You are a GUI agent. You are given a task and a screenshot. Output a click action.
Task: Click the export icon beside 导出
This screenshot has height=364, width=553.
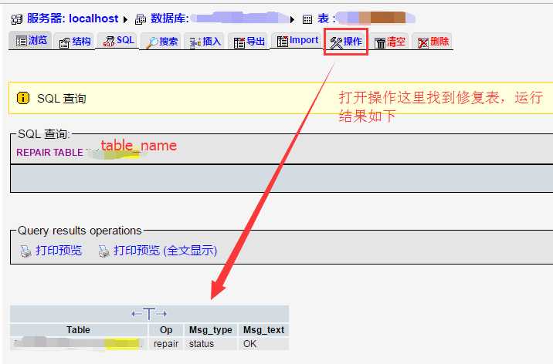[x=239, y=42]
